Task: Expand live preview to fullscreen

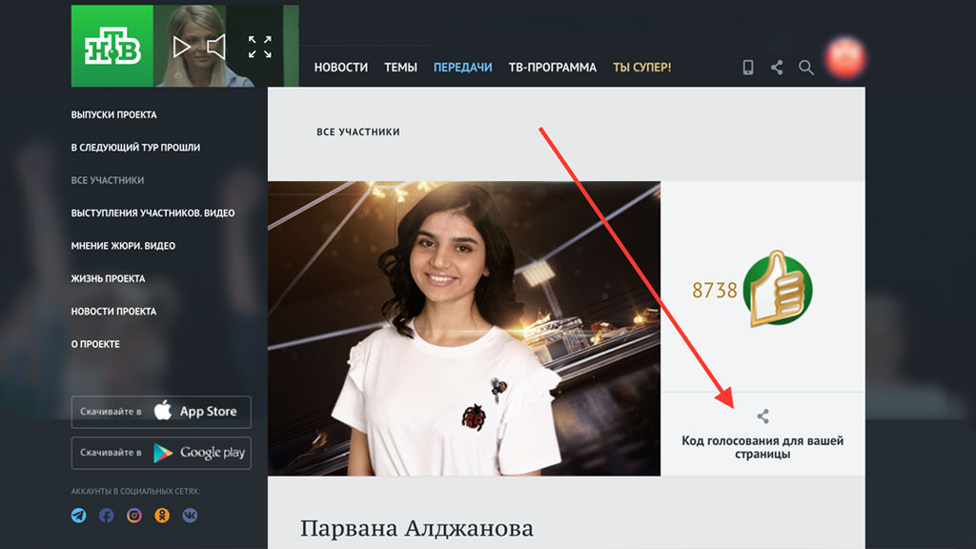Action: pos(260,47)
